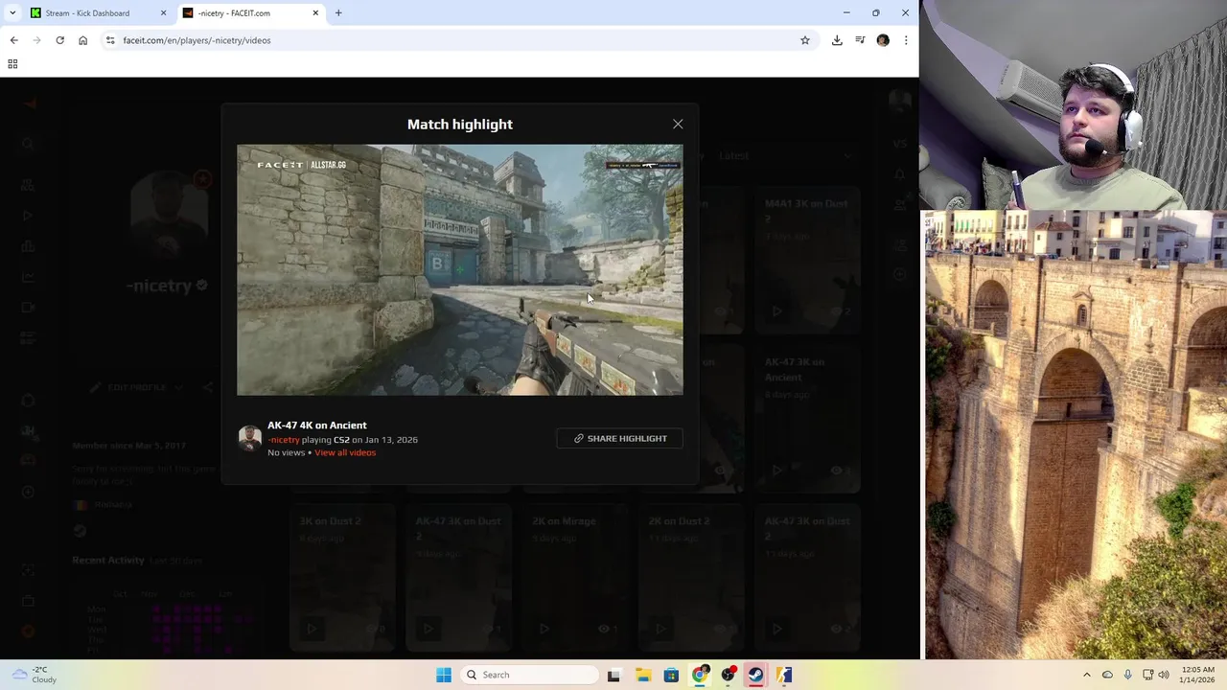Expand the tab search dropdown arrow

[12, 13]
